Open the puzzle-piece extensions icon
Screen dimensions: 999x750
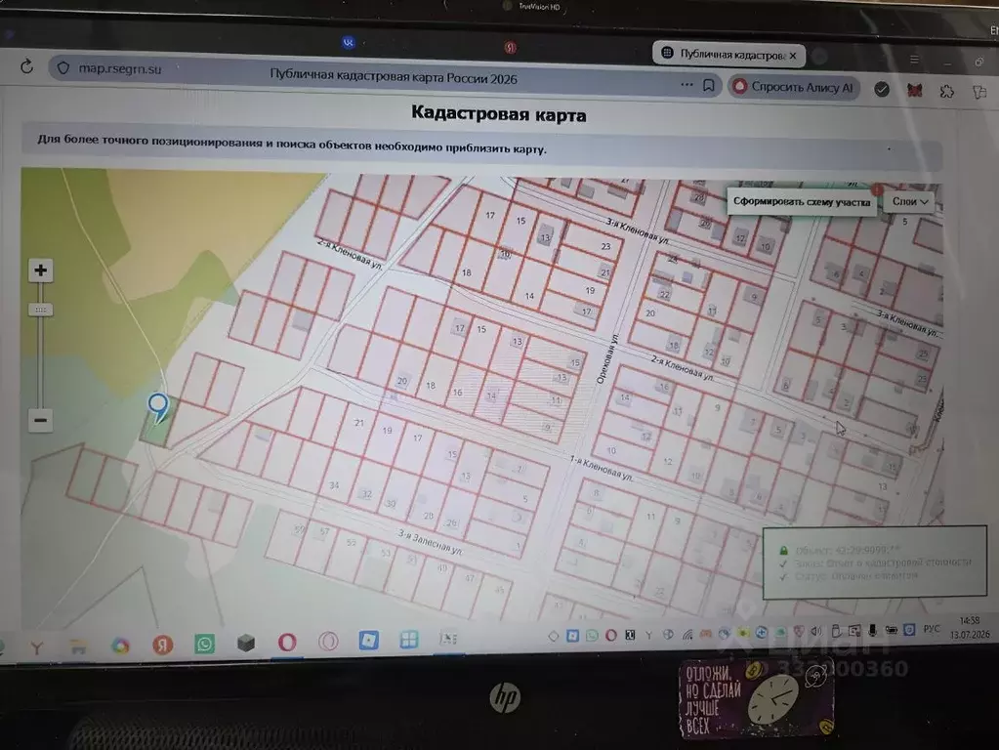point(947,91)
